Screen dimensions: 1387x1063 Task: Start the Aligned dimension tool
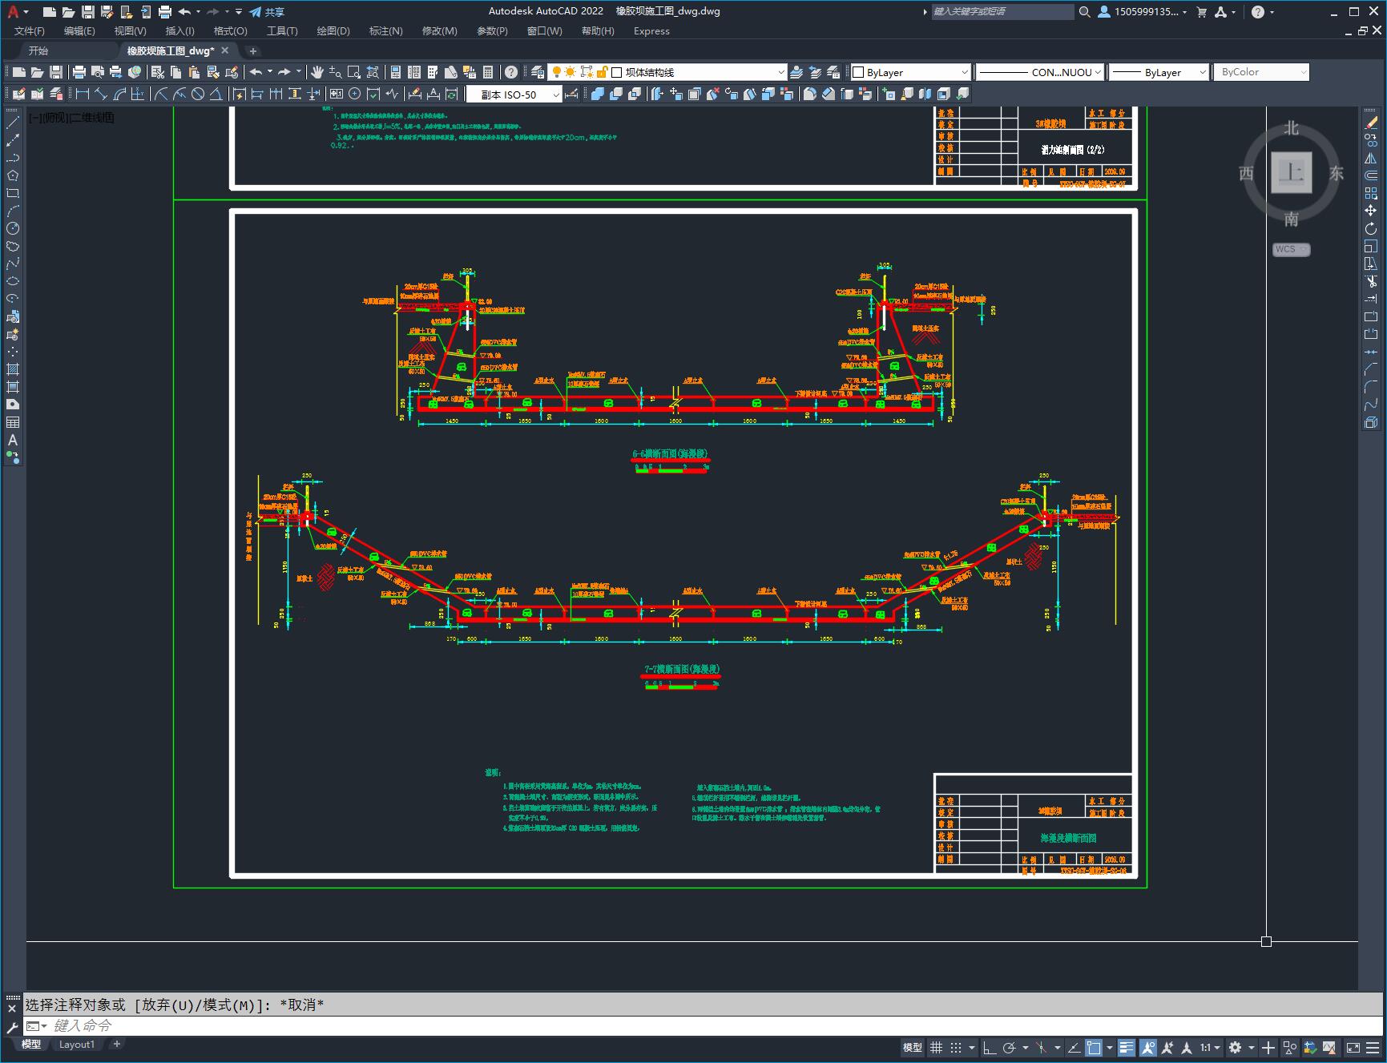pos(101,94)
